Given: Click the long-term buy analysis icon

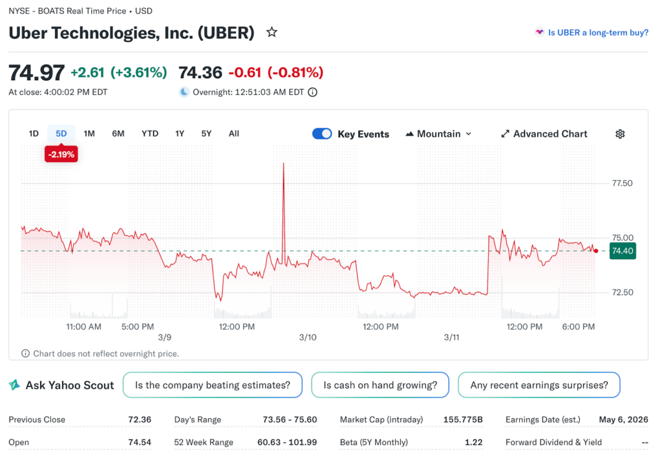Looking at the screenshot, I should tap(539, 32).
